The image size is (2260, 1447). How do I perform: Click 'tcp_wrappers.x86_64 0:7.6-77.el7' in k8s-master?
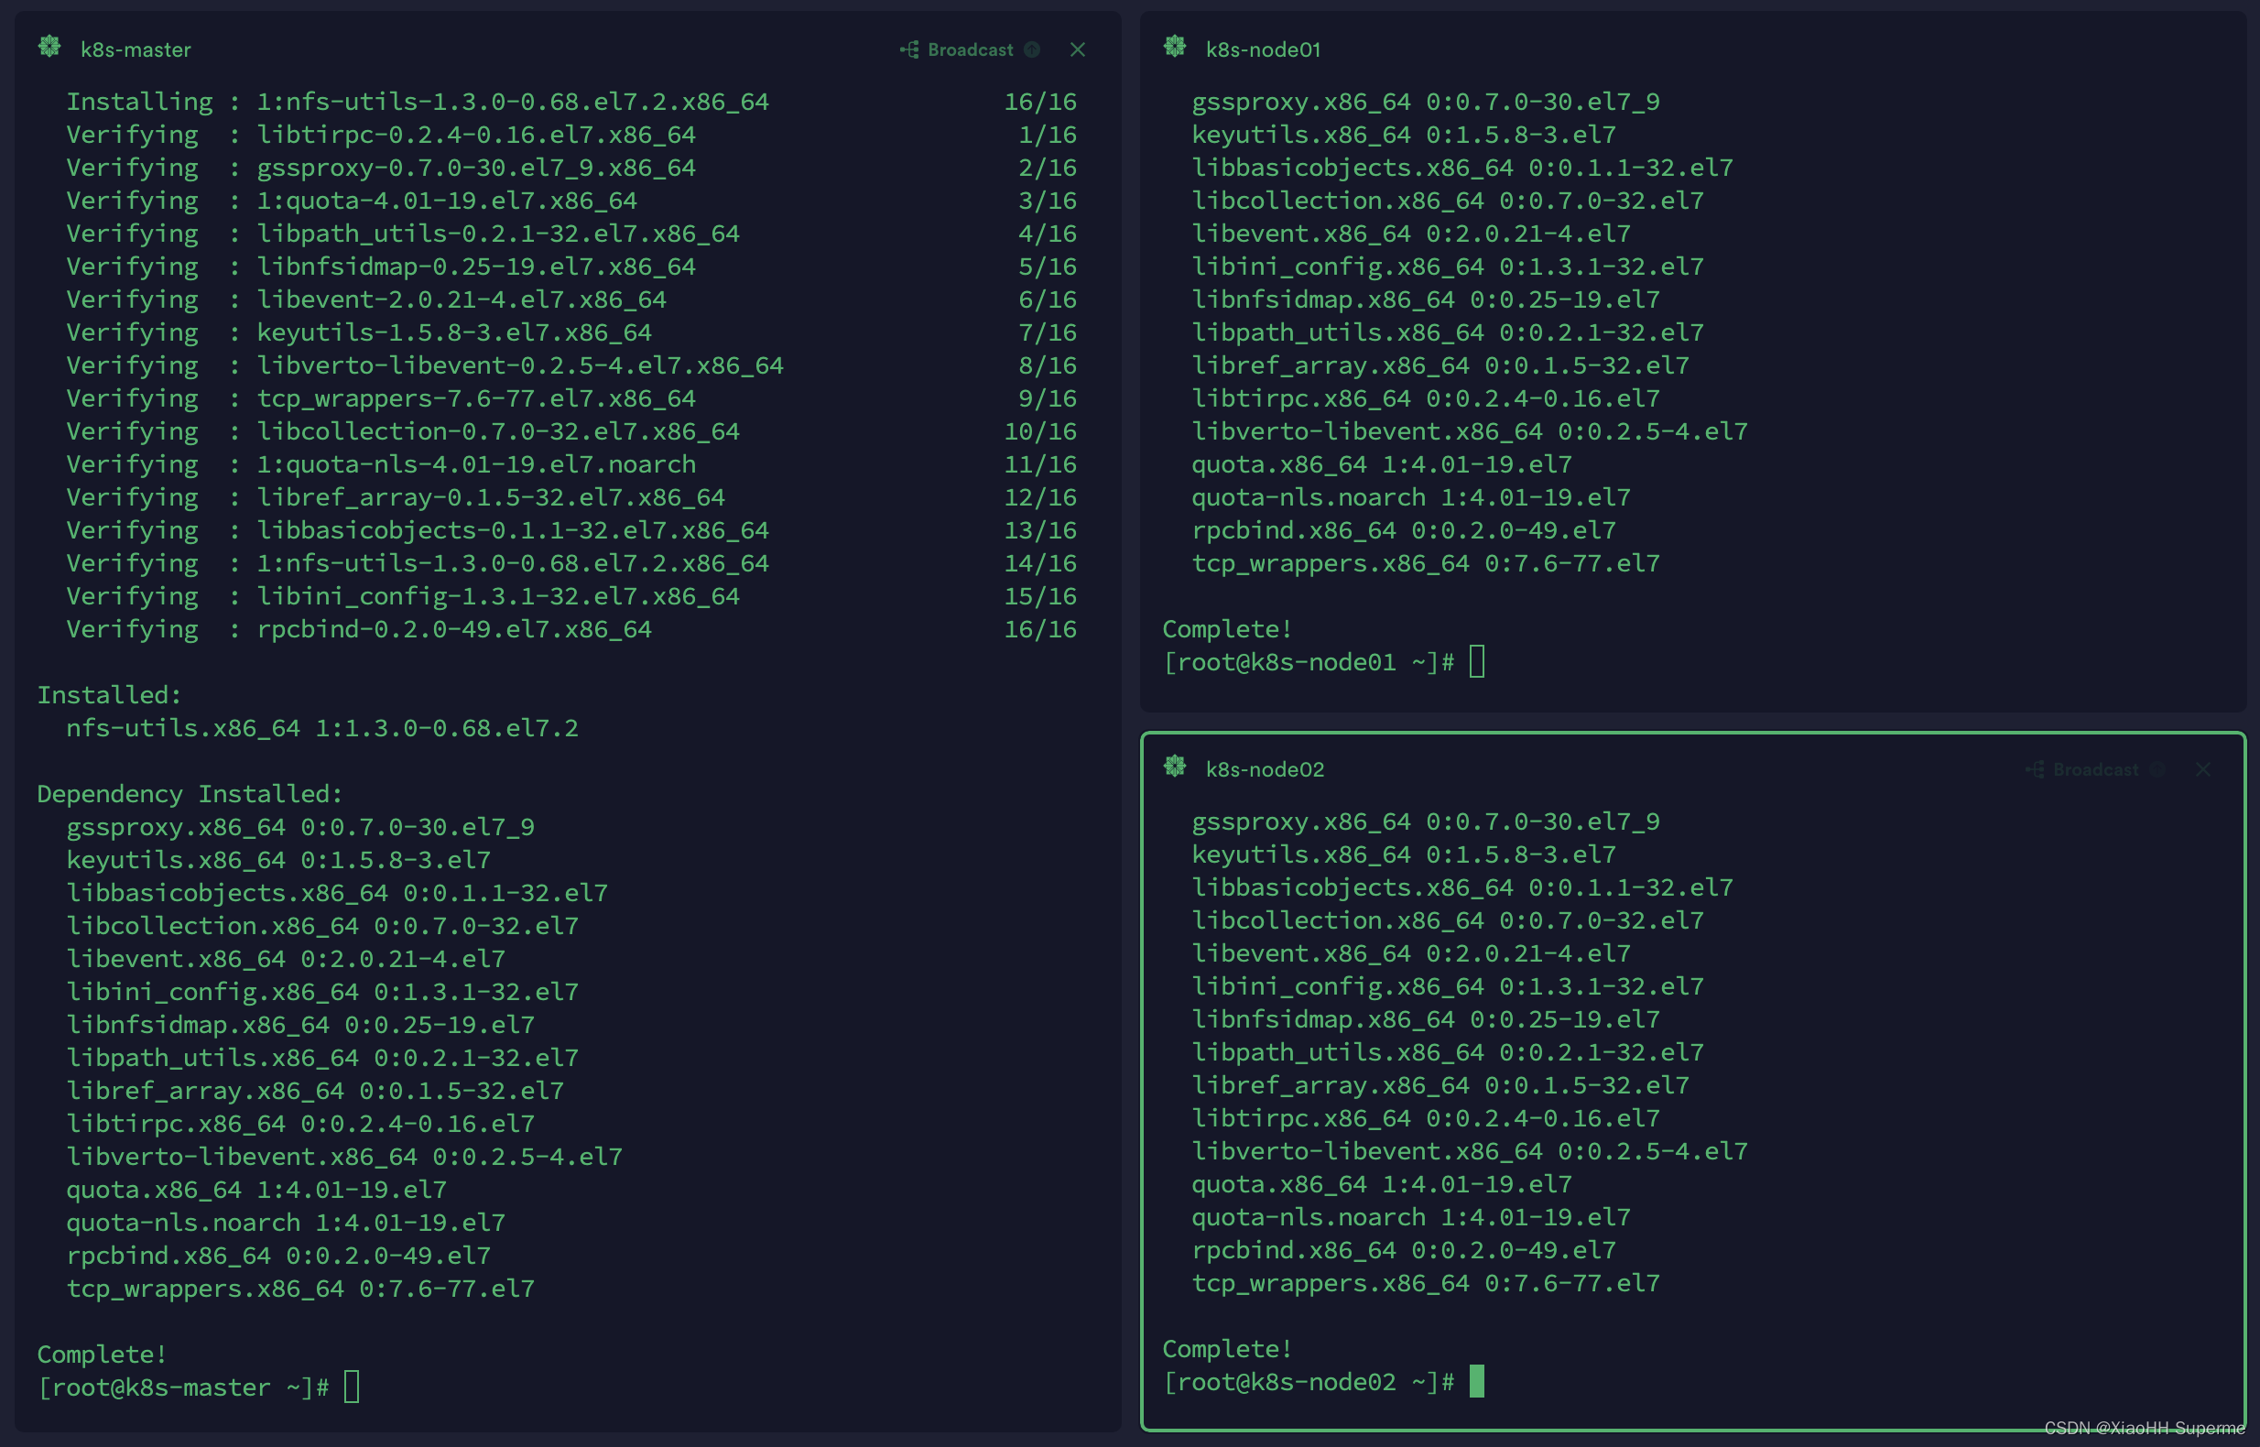[299, 1289]
